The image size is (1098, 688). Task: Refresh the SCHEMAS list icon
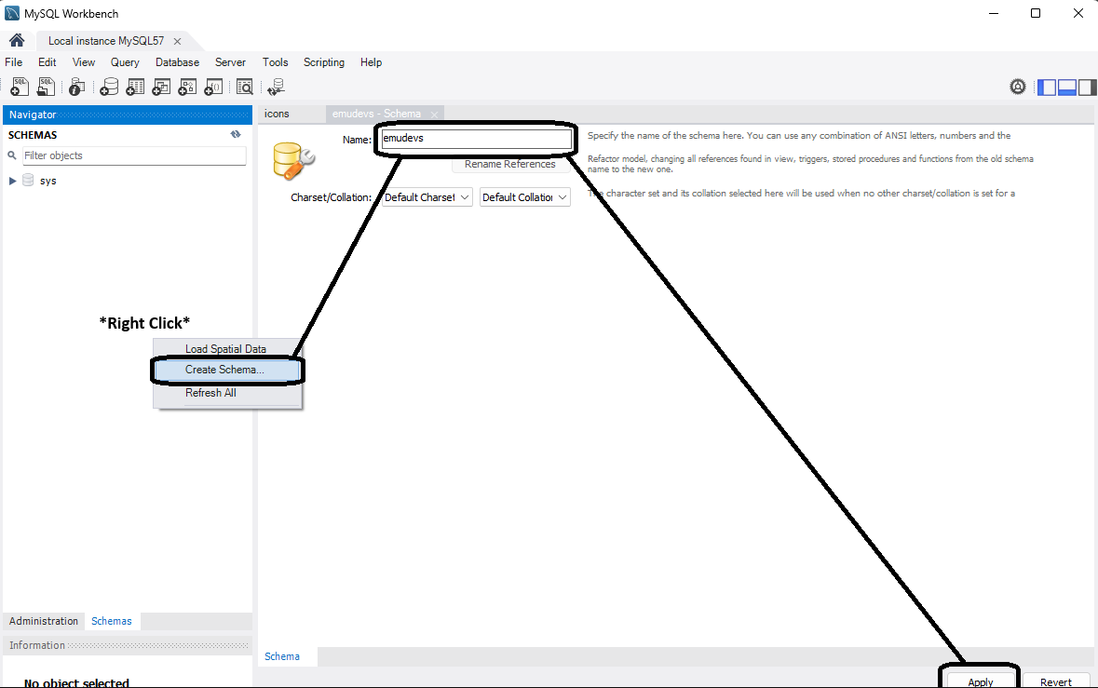236,134
